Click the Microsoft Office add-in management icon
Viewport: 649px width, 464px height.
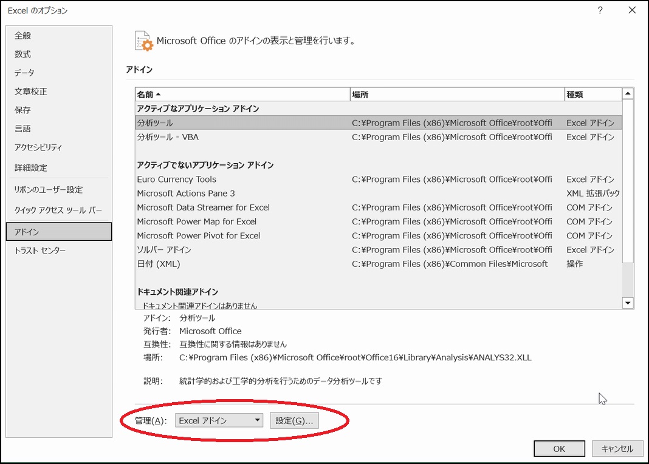[x=144, y=41]
